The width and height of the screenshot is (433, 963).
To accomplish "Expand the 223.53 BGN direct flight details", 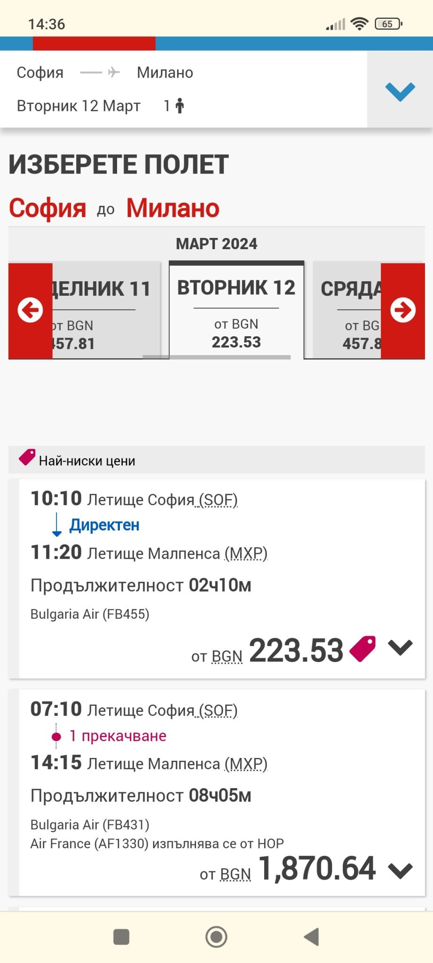I will (x=400, y=648).
